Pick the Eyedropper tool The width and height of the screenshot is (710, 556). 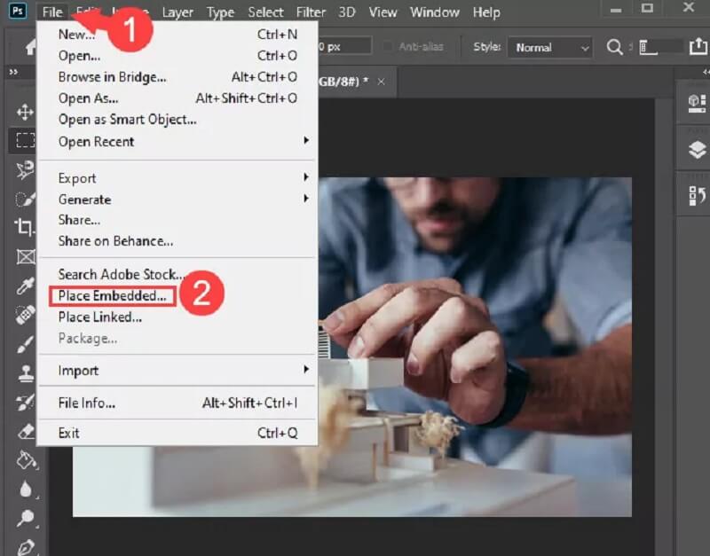25,286
